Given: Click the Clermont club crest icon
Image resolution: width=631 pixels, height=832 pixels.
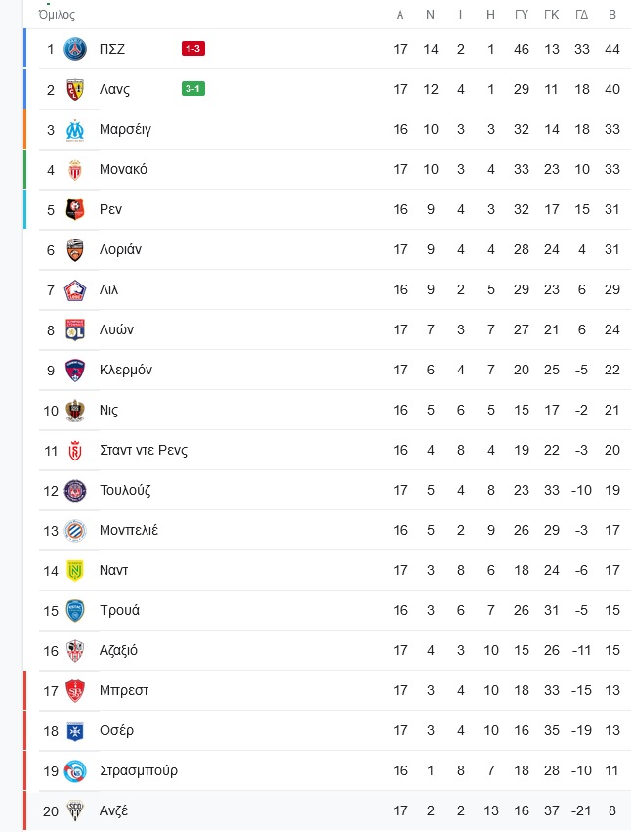Looking at the screenshot, I should coord(75,370).
